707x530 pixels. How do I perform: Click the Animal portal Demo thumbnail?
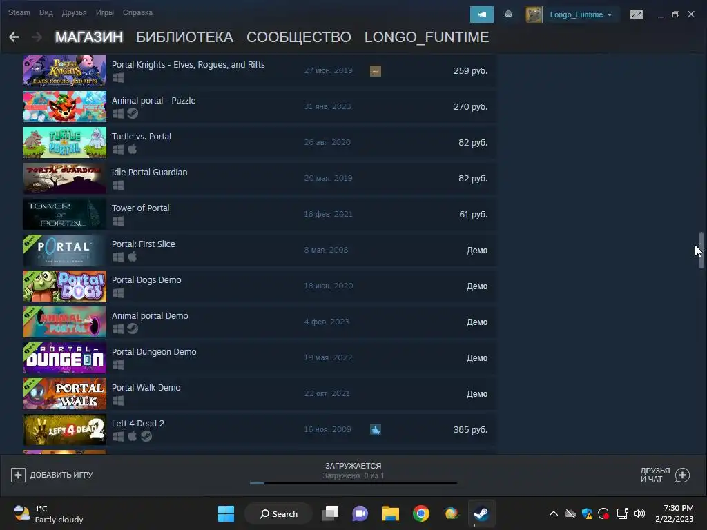65,322
